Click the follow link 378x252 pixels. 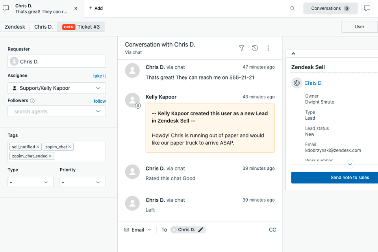point(100,101)
